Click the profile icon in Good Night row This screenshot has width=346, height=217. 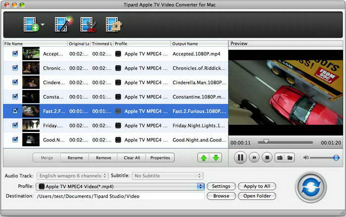click(x=118, y=140)
